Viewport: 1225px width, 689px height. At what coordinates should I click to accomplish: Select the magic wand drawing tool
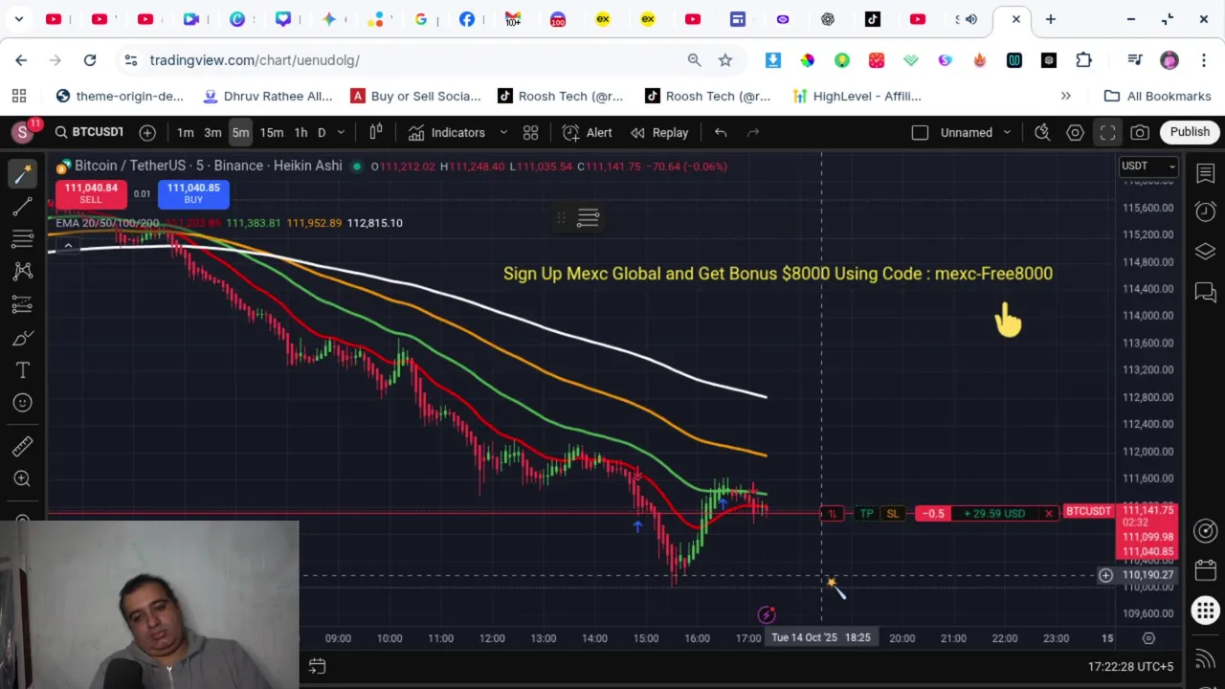click(x=23, y=173)
